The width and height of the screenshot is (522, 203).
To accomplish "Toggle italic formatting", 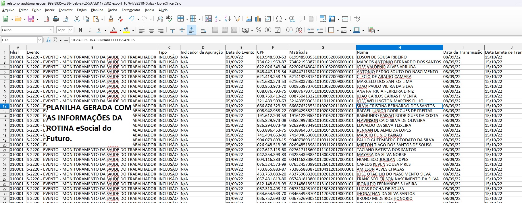I will click(90, 30).
